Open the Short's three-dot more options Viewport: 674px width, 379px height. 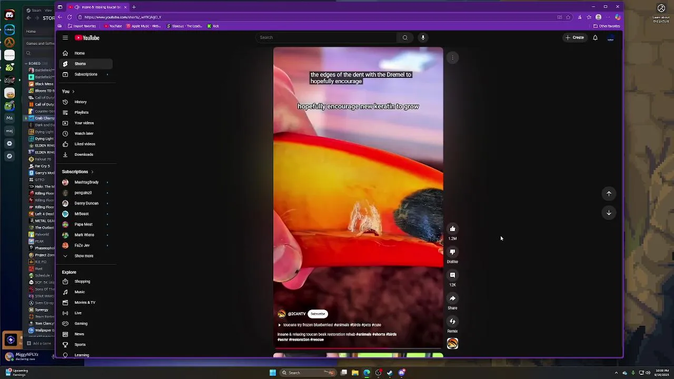(452, 58)
